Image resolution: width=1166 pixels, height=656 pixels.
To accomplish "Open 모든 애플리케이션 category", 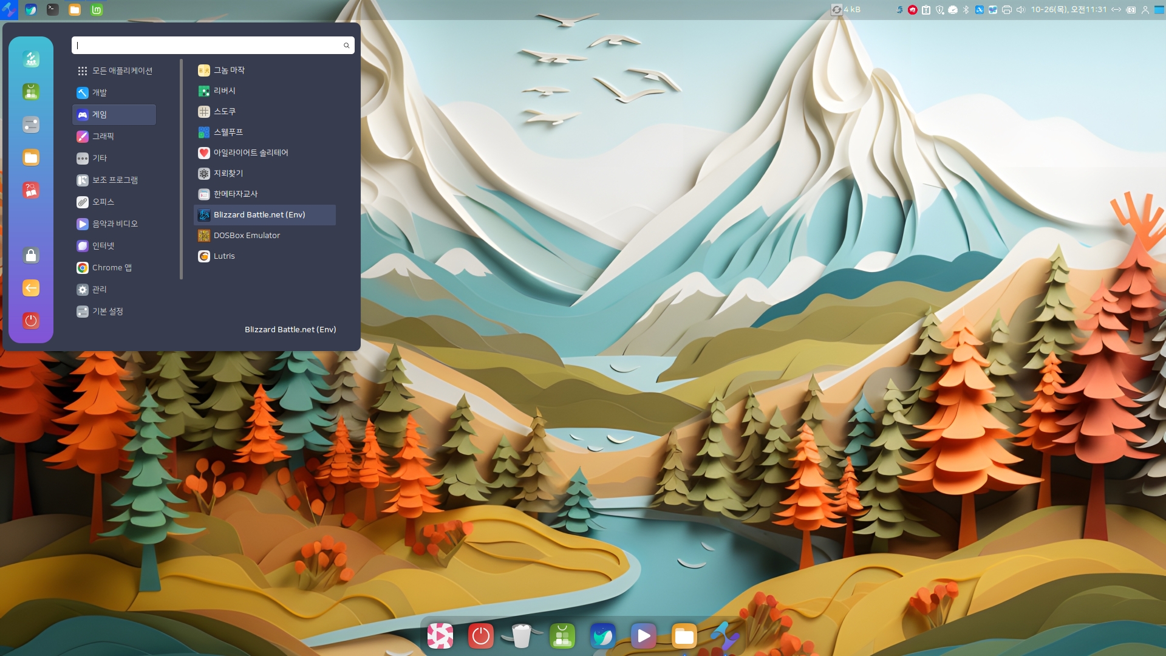I will 121,71.
